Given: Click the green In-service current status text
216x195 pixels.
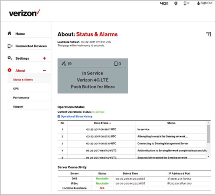Looking at the screenshot, I should pos(98,112).
